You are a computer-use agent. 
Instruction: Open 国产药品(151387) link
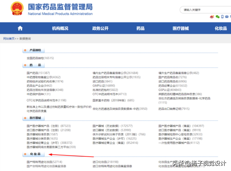coord(38,73)
